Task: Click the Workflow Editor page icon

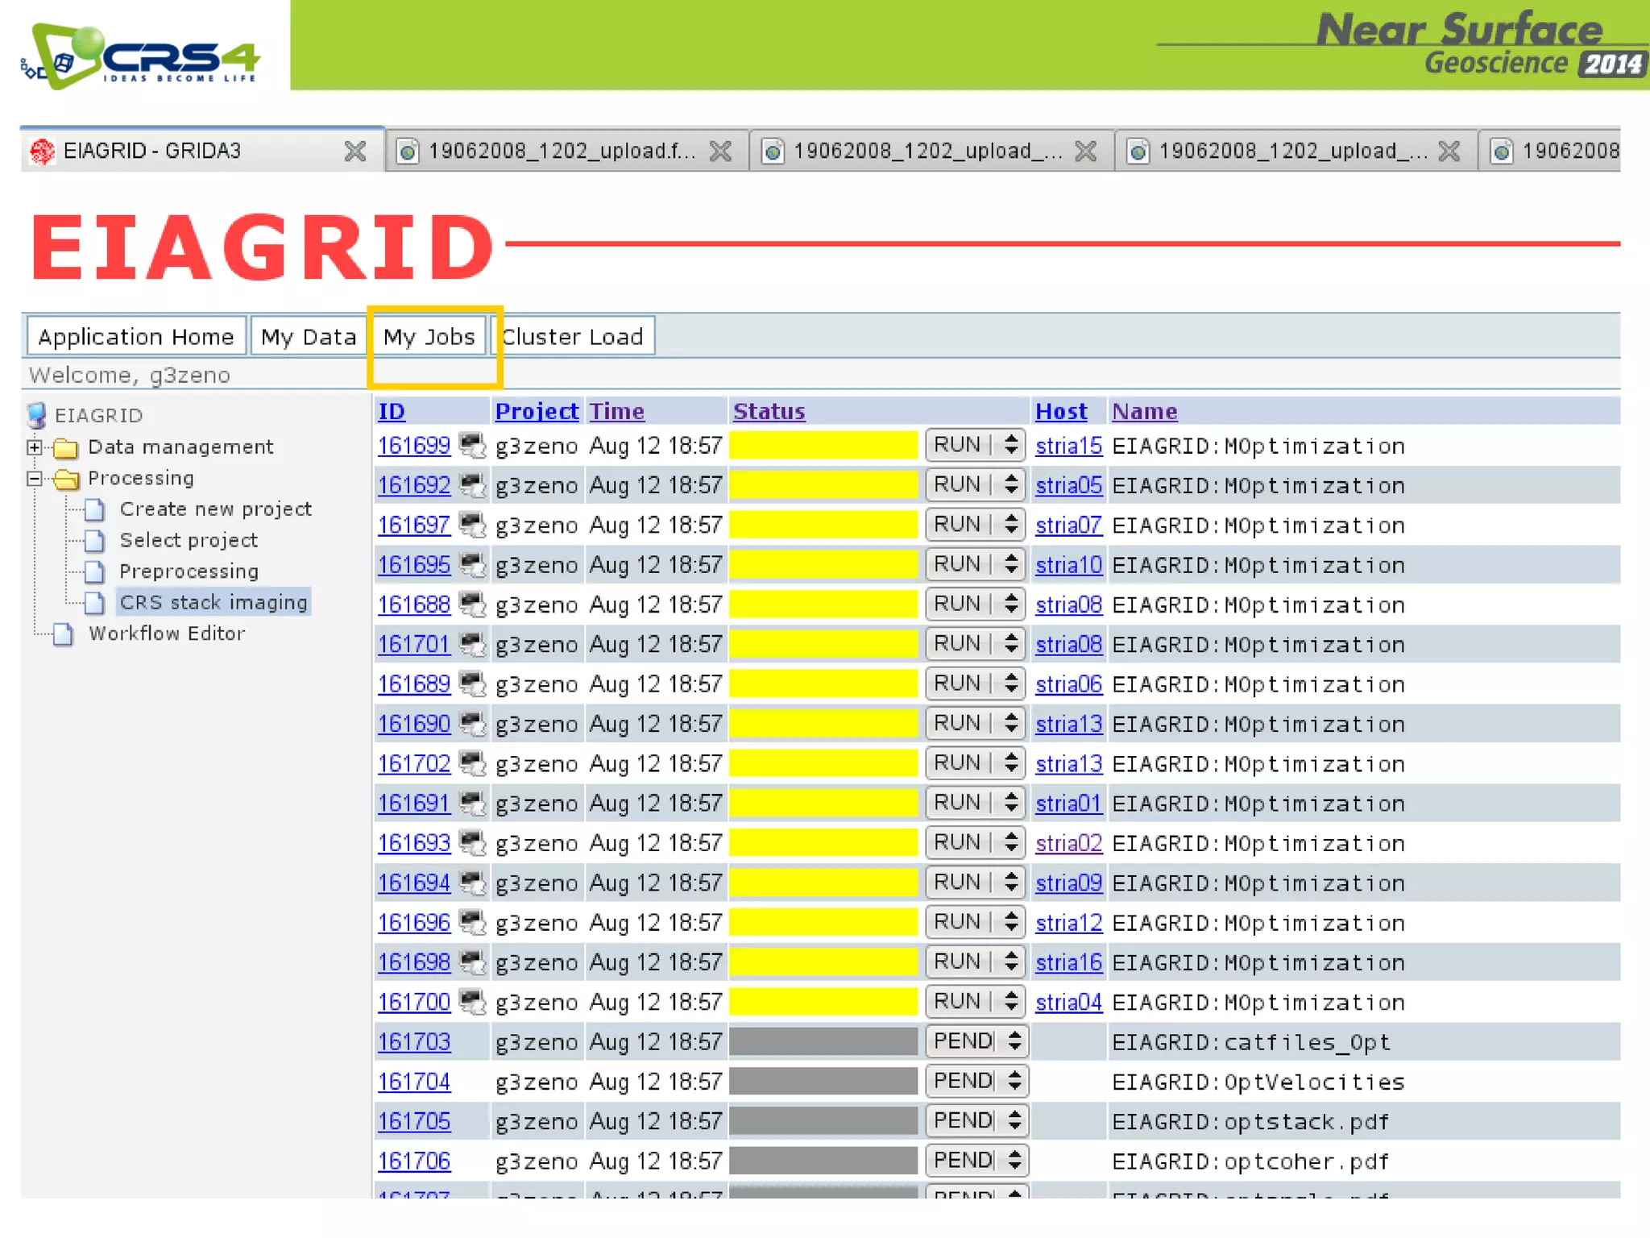Action: (x=64, y=634)
